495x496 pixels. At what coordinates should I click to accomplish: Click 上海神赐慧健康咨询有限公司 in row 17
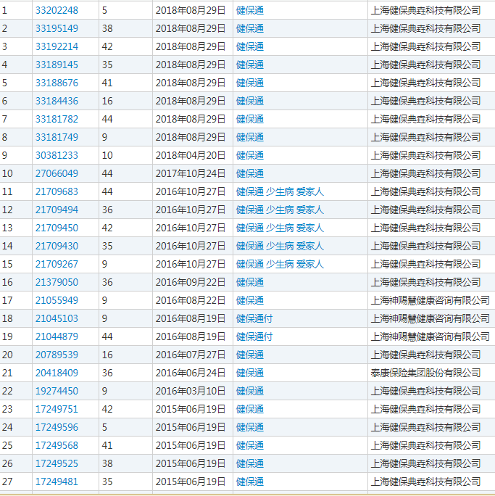430,300
